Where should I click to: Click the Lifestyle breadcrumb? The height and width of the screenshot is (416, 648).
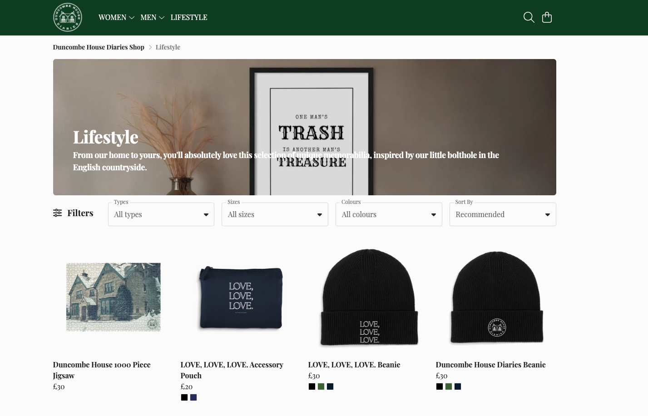(168, 47)
